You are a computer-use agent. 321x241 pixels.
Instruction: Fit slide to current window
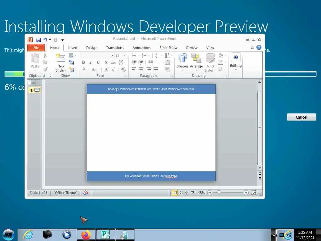[253, 193]
